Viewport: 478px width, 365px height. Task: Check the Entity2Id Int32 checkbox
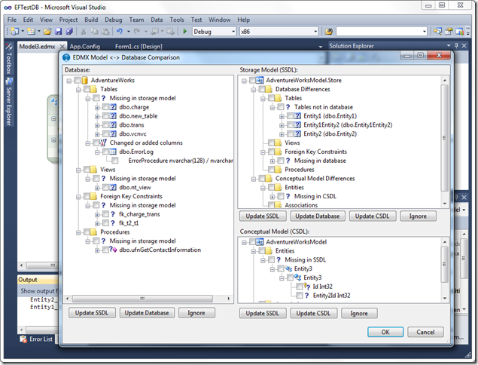coord(300,296)
